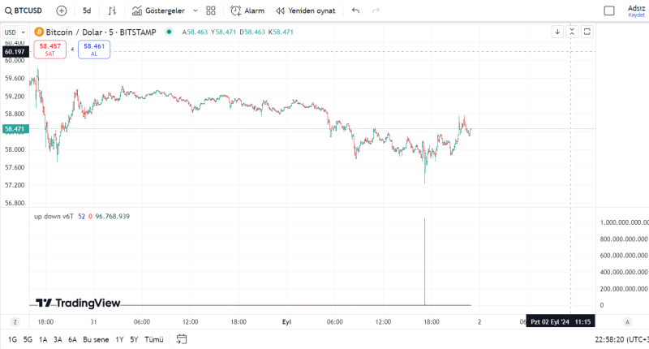Click the undo arrow icon

[x=355, y=11]
